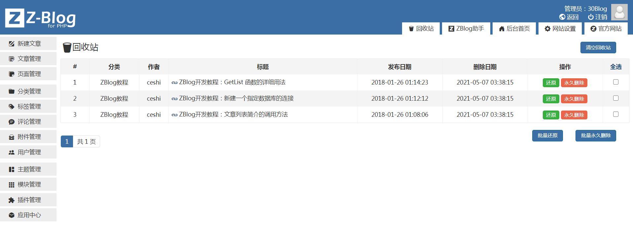Switch to the ZBlog助手 tab label
This screenshot has height=225, width=633.
[470, 29]
